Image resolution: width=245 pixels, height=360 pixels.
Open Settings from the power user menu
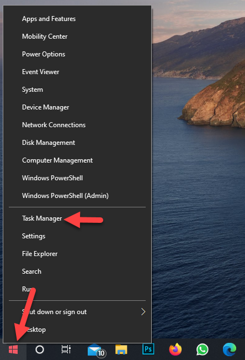click(34, 236)
